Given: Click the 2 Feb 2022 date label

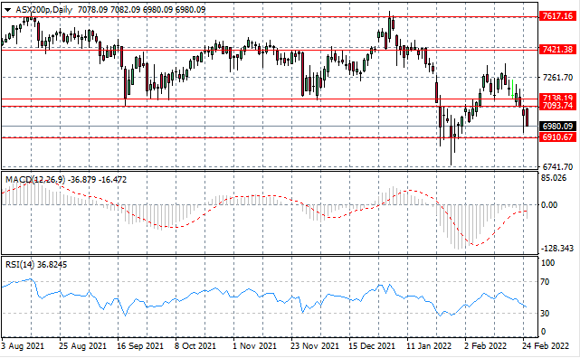Looking at the screenshot, I should pos(486,346).
